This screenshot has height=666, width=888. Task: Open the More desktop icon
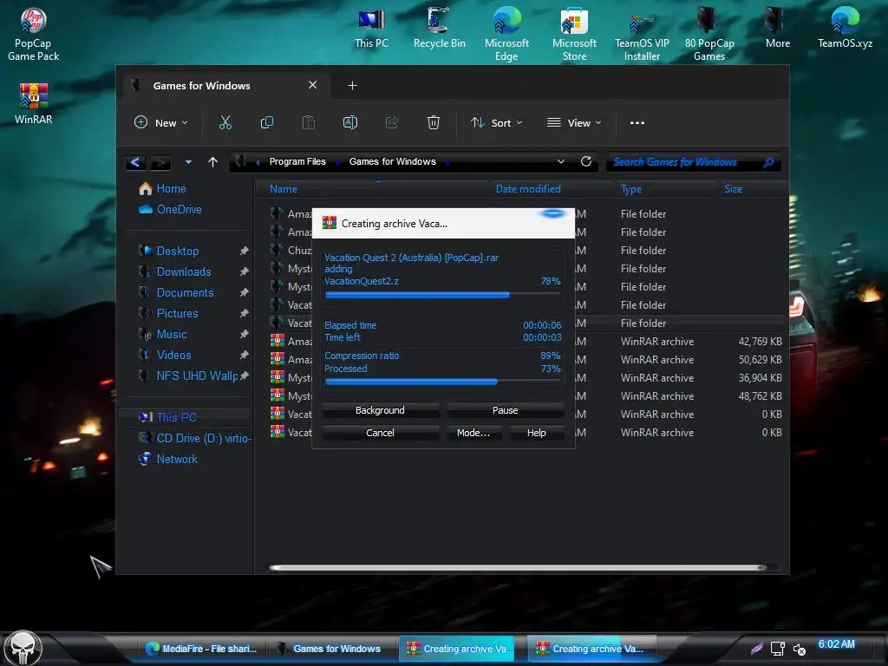pyautogui.click(x=777, y=29)
